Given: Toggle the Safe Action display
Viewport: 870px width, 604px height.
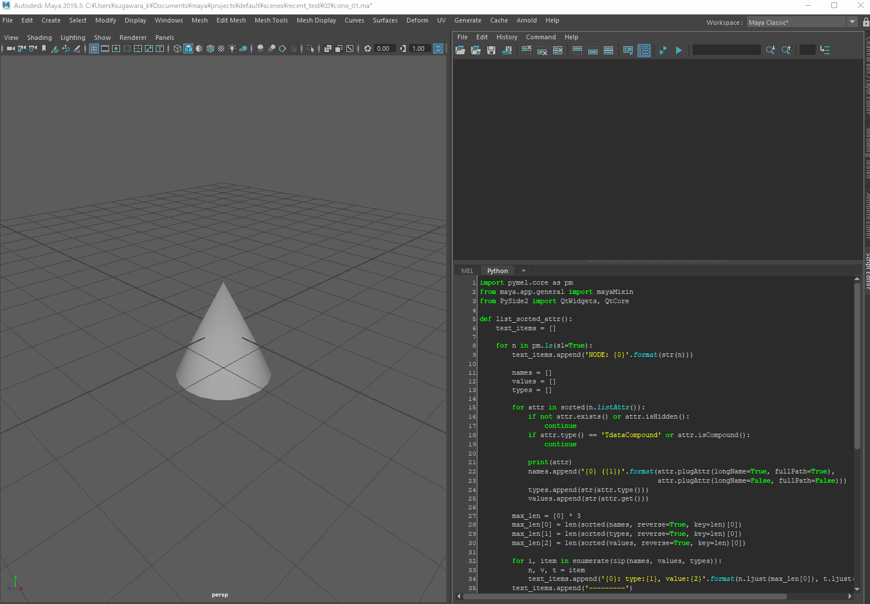Looking at the screenshot, I should (x=149, y=49).
